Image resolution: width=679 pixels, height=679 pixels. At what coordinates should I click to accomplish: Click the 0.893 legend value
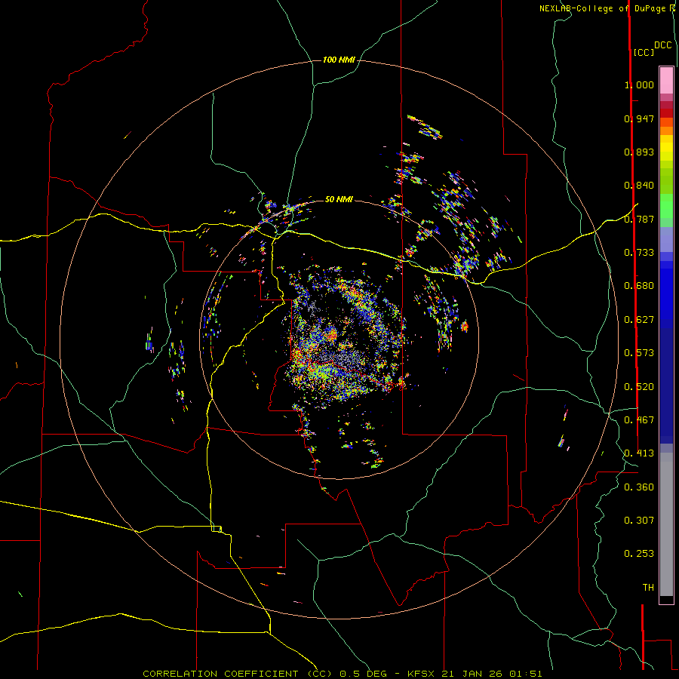[639, 152]
